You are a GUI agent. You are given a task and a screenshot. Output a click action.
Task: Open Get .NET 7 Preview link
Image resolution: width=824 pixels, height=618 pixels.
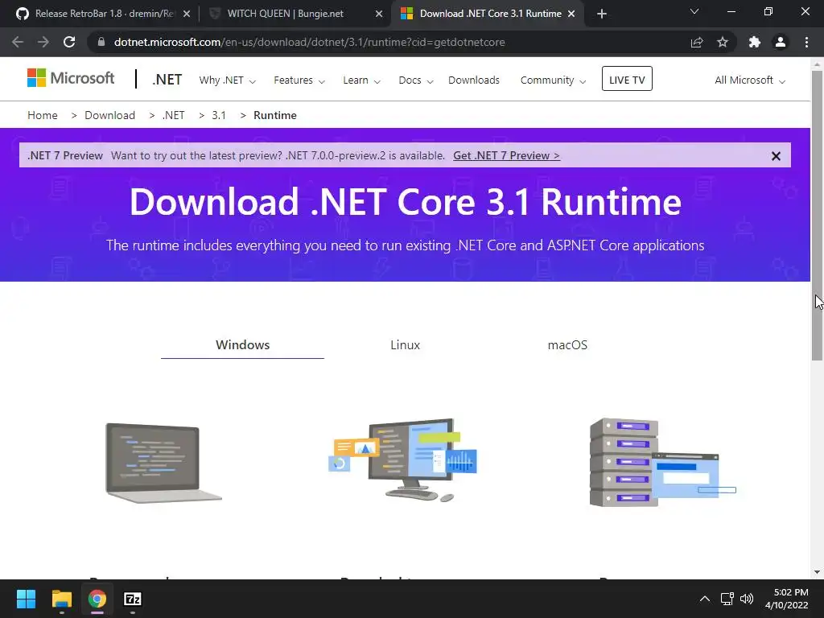(x=507, y=155)
